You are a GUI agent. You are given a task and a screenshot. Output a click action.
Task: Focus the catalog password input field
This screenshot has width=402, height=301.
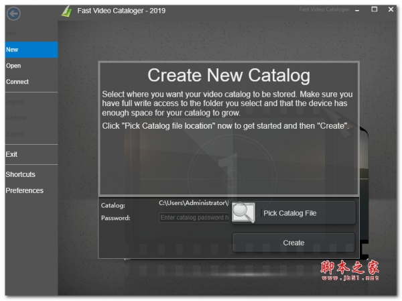point(194,218)
